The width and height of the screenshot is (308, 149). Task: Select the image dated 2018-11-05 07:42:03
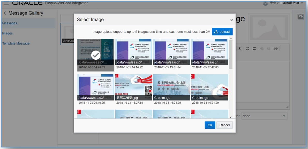209,52
